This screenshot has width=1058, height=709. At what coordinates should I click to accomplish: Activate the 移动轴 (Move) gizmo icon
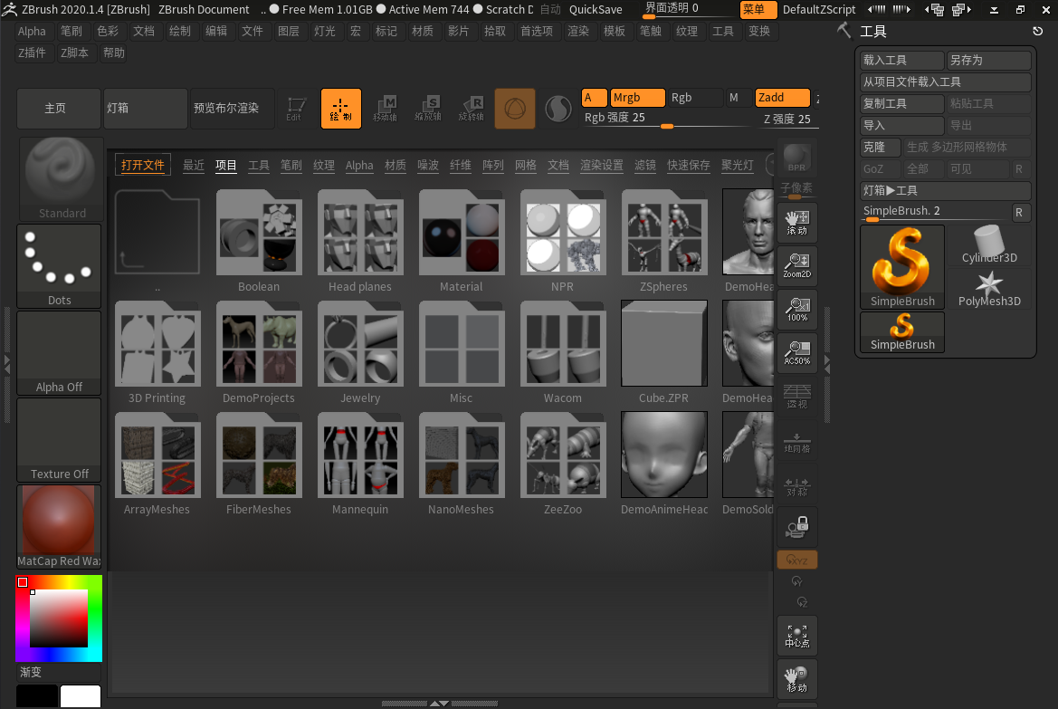[x=385, y=108]
